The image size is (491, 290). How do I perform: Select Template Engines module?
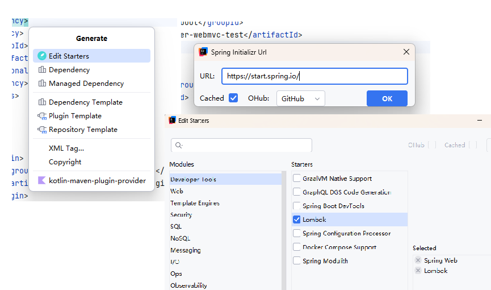pos(225,203)
